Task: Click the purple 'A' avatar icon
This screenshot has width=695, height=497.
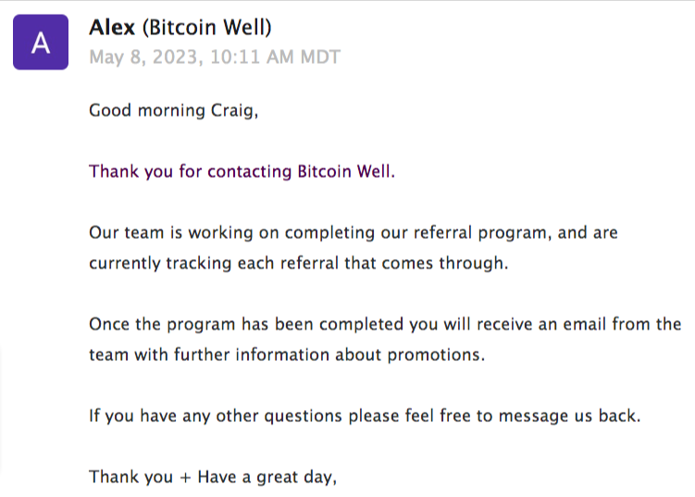Action: click(x=41, y=43)
